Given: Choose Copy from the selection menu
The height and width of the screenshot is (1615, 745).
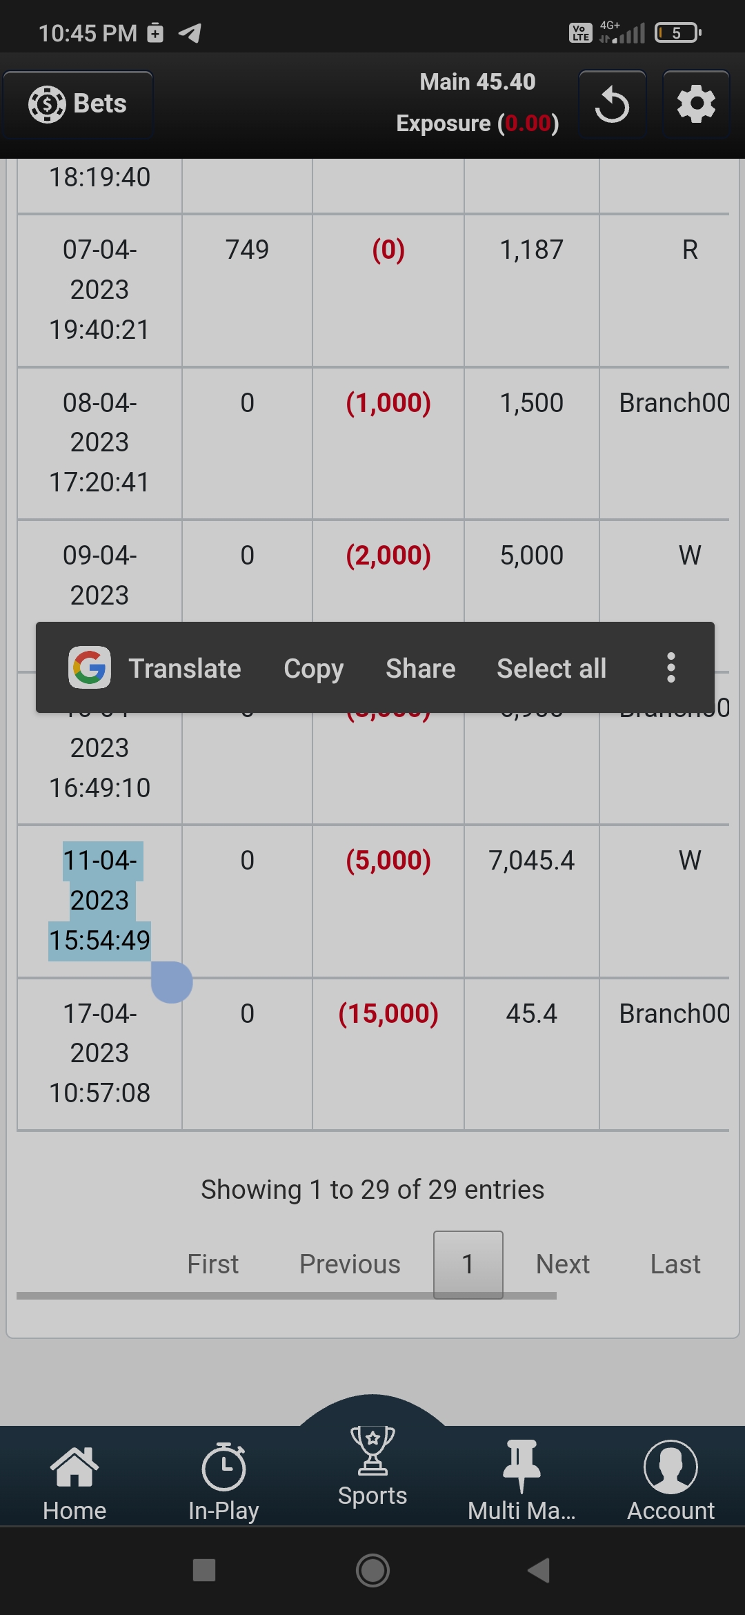Looking at the screenshot, I should coord(313,668).
